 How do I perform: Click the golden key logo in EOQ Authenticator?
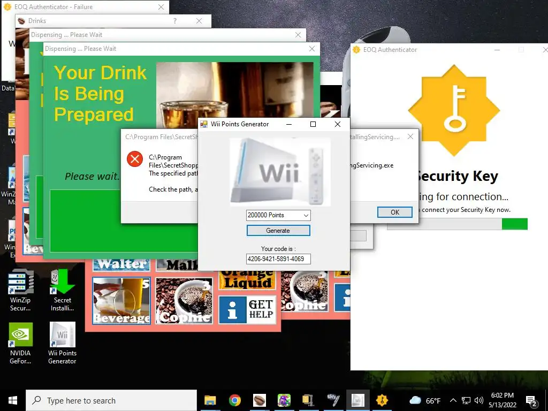coord(454,110)
